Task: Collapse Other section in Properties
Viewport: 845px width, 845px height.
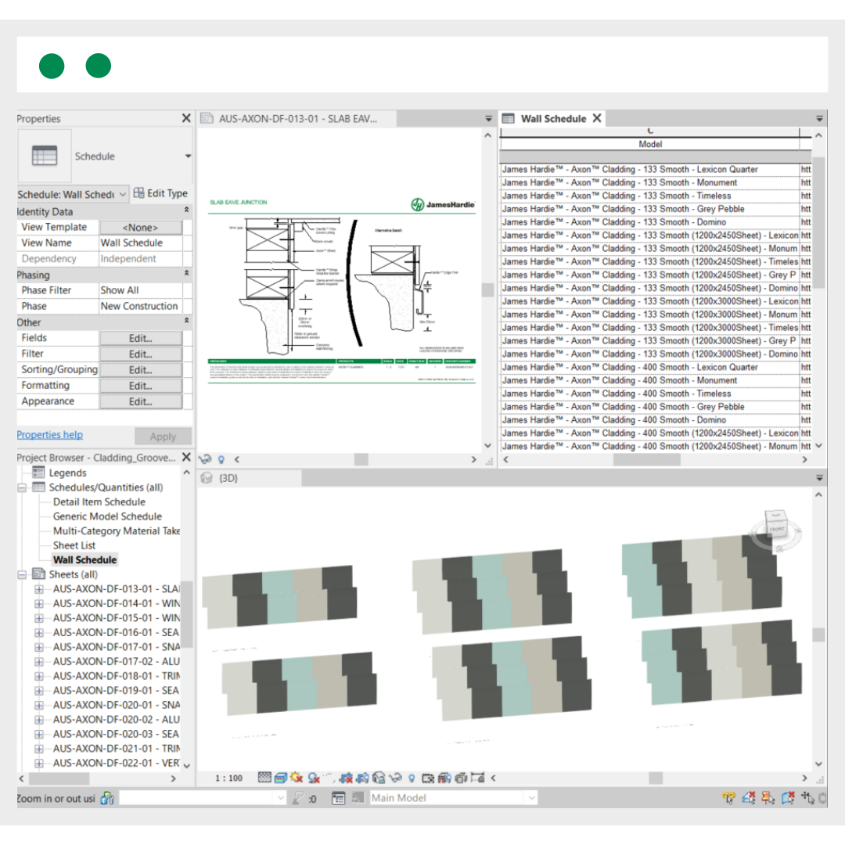Action: pos(186,321)
